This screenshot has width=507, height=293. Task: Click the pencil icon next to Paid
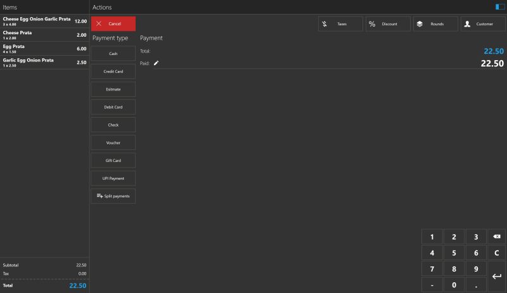pyautogui.click(x=156, y=63)
